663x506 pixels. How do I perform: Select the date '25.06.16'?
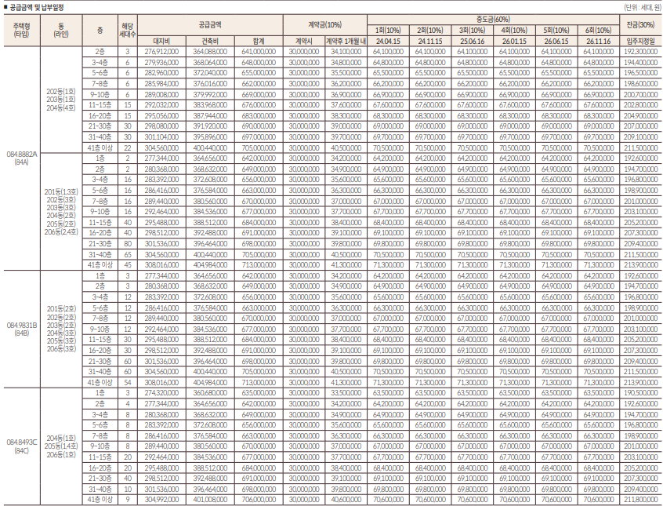(x=472, y=41)
